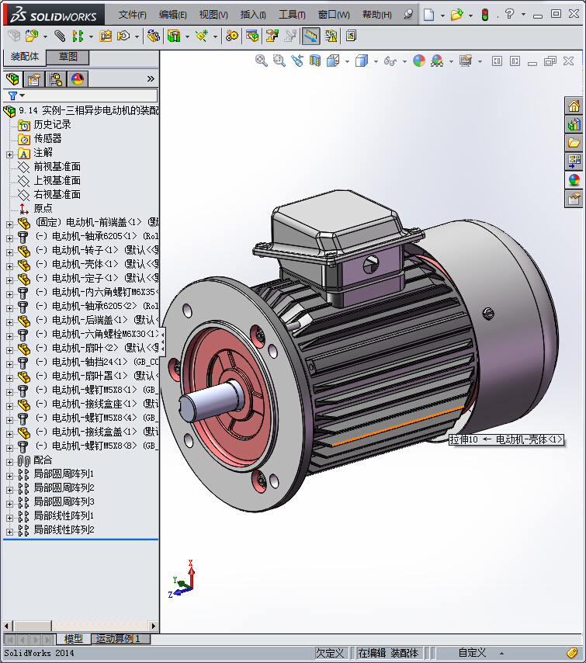Image resolution: width=586 pixels, height=663 pixels.
Task: Click Hide/Show Items glasses icon
Action: (390, 61)
